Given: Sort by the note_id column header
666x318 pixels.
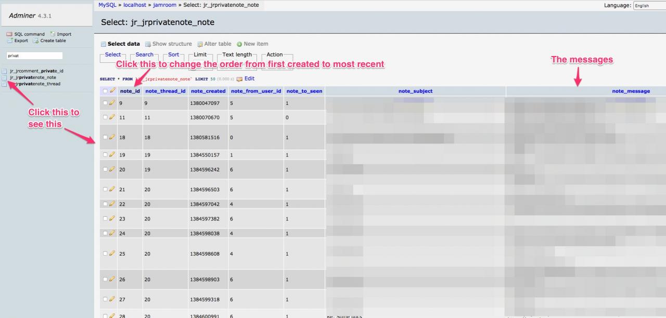Looking at the screenshot, I should pos(130,91).
